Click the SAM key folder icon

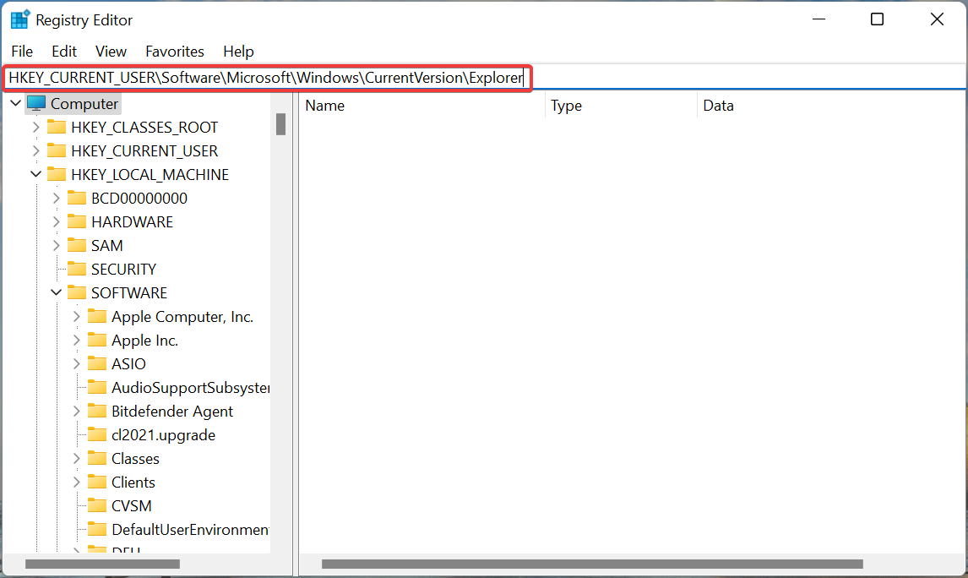pyautogui.click(x=76, y=245)
